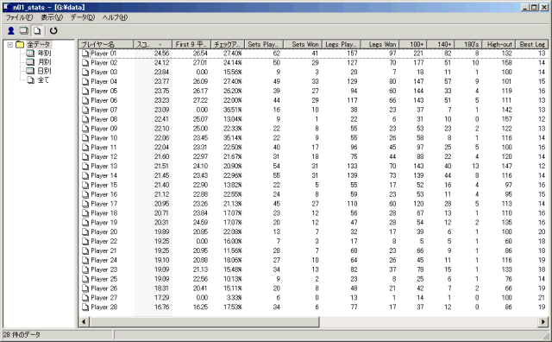Open the データ(D) menu
This screenshot has width=552, height=342.
click(83, 17)
